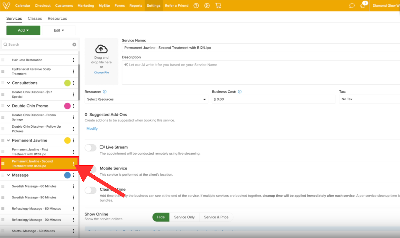Open options for Reflexology Massage - 60 Minutes

[x=73, y=209]
